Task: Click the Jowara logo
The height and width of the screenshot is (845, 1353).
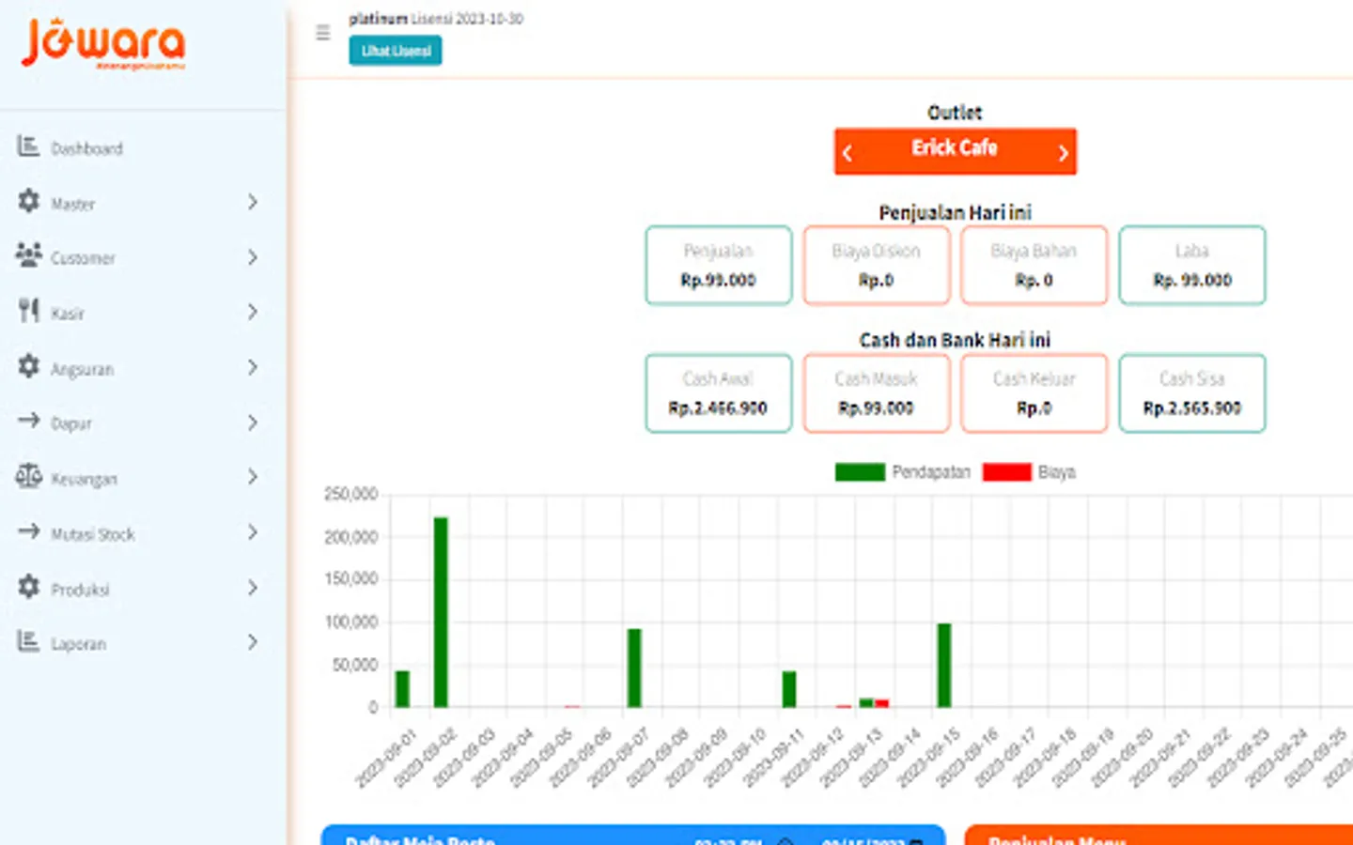Action: click(103, 43)
